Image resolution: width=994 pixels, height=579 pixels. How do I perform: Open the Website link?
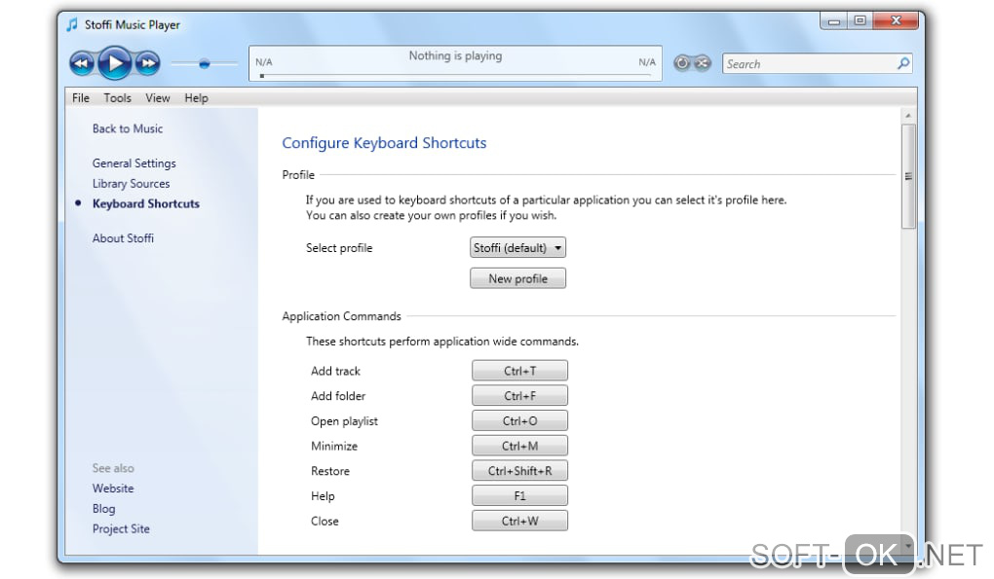coord(113,489)
